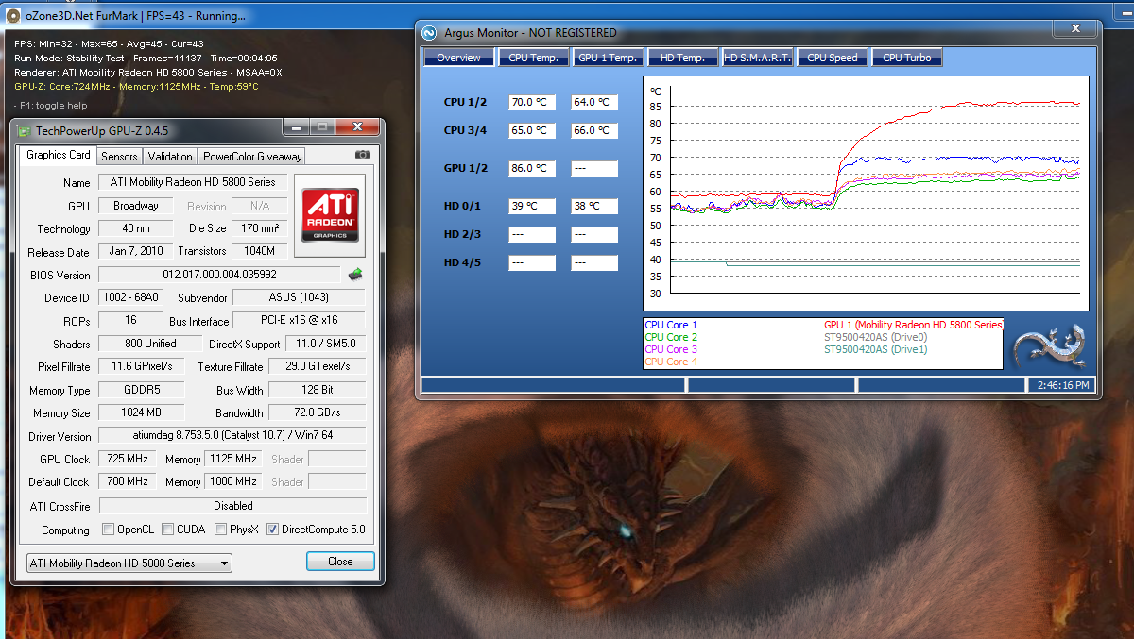Click the GPU-Z title bar application icon
1134x639 pixels.
click(24, 130)
